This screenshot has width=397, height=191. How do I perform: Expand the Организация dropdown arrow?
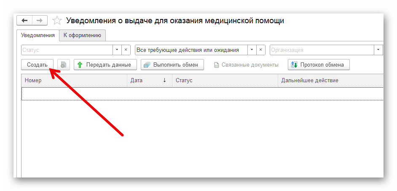click(x=378, y=50)
